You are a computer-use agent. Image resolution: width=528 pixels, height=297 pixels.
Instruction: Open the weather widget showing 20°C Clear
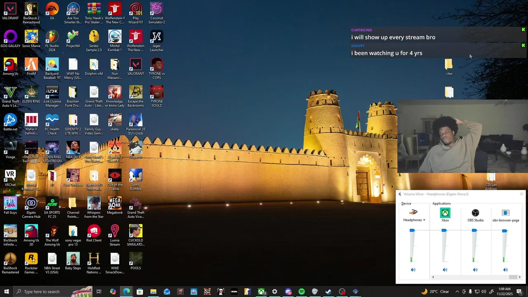[435, 292]
